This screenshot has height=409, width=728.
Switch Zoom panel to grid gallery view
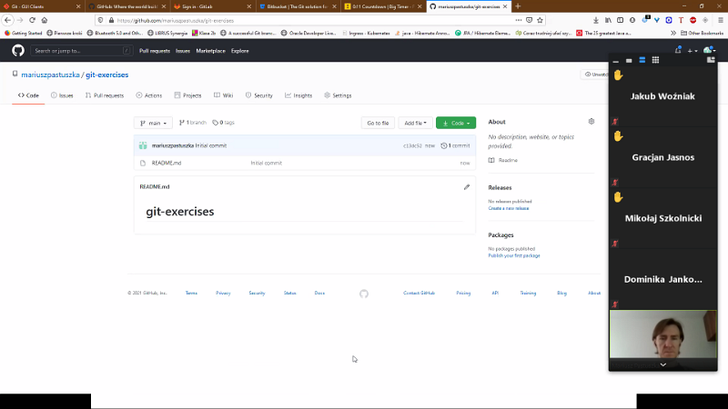click(655, 60)
